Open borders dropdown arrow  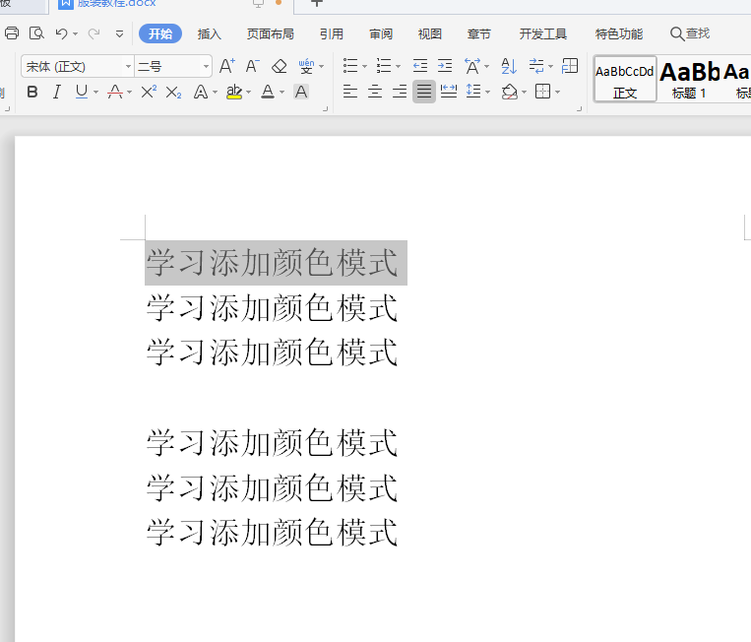(x=557, y=92)
